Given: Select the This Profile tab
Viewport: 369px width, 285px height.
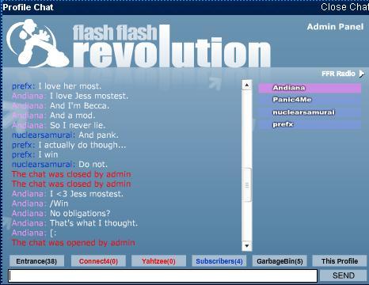Looking at the screenshot, I should (x=340, y=261).
